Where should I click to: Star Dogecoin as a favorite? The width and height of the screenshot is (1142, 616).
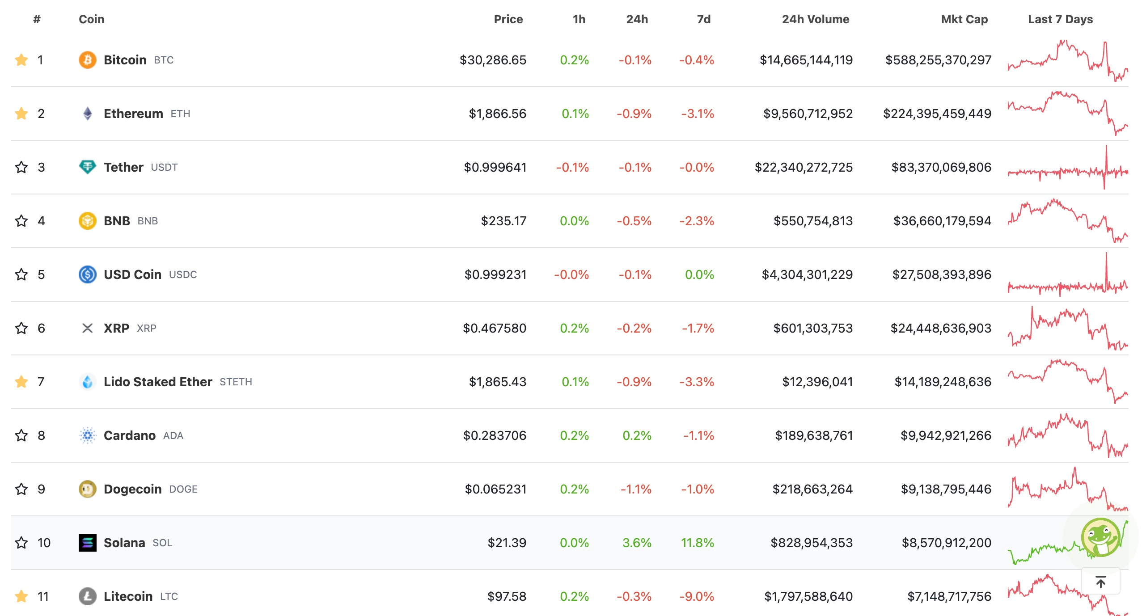tap(21, 489)
